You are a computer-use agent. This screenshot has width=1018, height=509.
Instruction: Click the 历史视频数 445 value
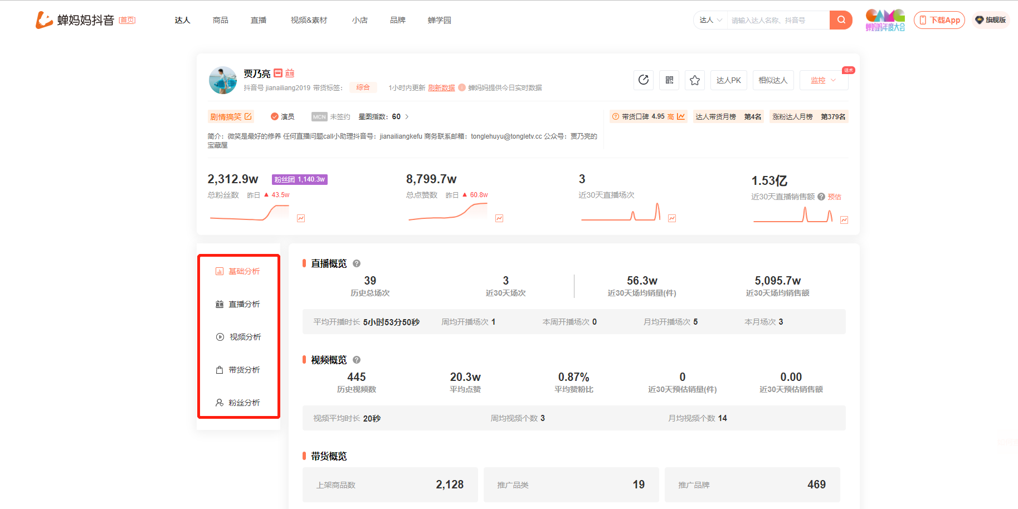[x=357, y=377]
